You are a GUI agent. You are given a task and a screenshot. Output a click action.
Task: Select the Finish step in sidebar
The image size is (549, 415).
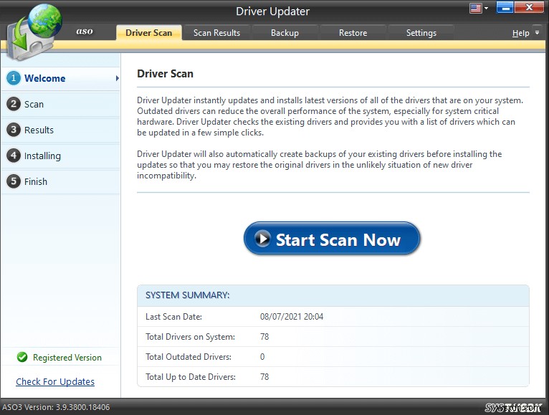click(61, 181)
